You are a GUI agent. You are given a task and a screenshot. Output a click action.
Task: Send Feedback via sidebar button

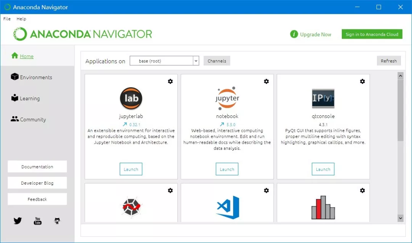point(37,199)
